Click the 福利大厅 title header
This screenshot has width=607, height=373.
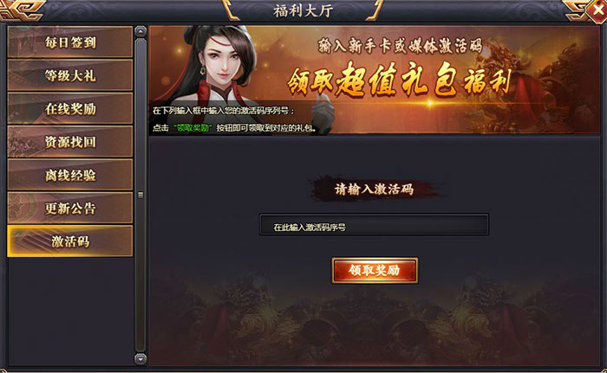click(x=303, y=11)
